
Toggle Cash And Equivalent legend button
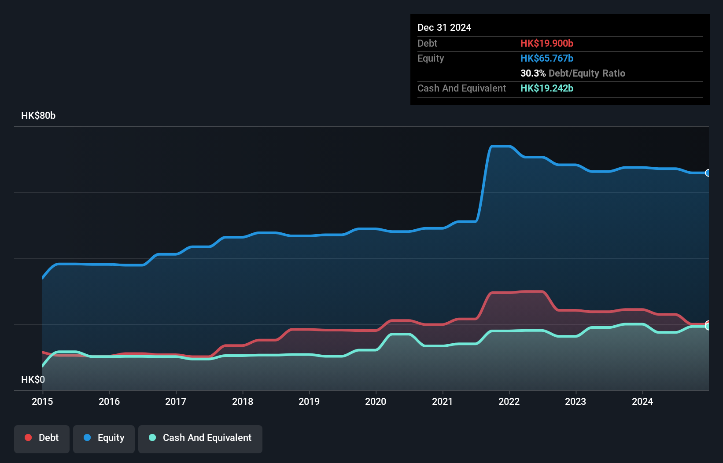pos(200,439)
